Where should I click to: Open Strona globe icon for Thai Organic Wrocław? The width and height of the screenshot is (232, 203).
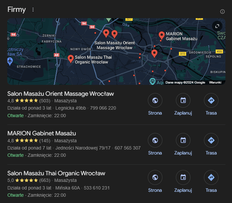[x=155, y=177]
